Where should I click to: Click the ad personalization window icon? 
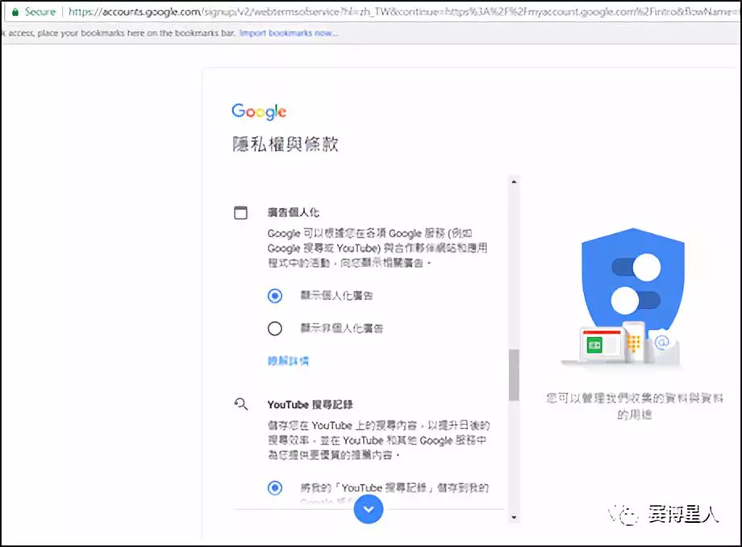click(x=240, y=212)
